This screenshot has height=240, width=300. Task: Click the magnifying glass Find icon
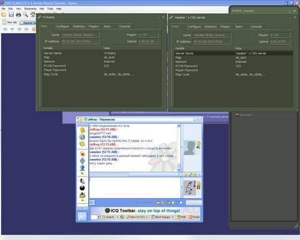25,14
